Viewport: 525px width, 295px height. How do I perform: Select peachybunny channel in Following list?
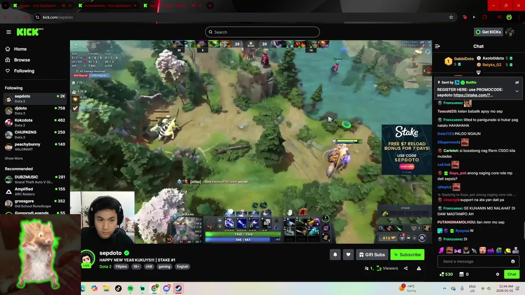tap(35, 147)
